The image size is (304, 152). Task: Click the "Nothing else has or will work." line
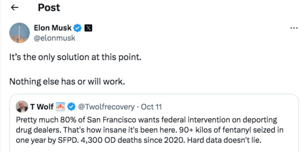[67, 82]
